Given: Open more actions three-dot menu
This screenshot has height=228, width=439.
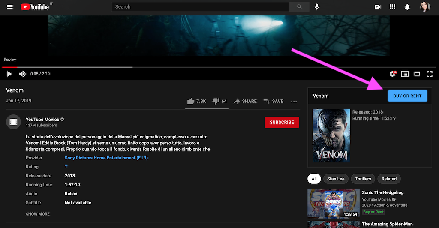Looking at the screenshot, I should [294, 102].
